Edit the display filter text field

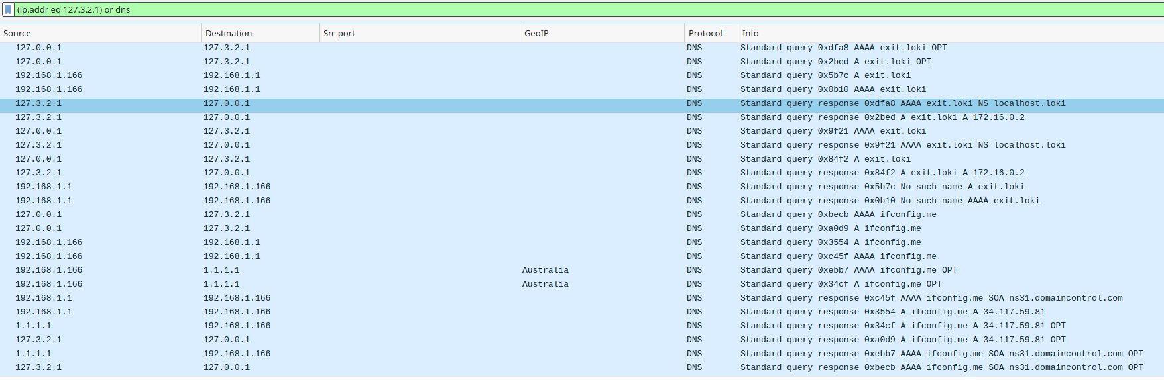pos(589,9)
